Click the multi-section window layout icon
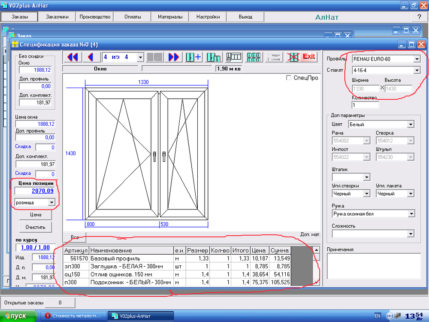This screenshot has width=429, height=322. tap(234, 57)
